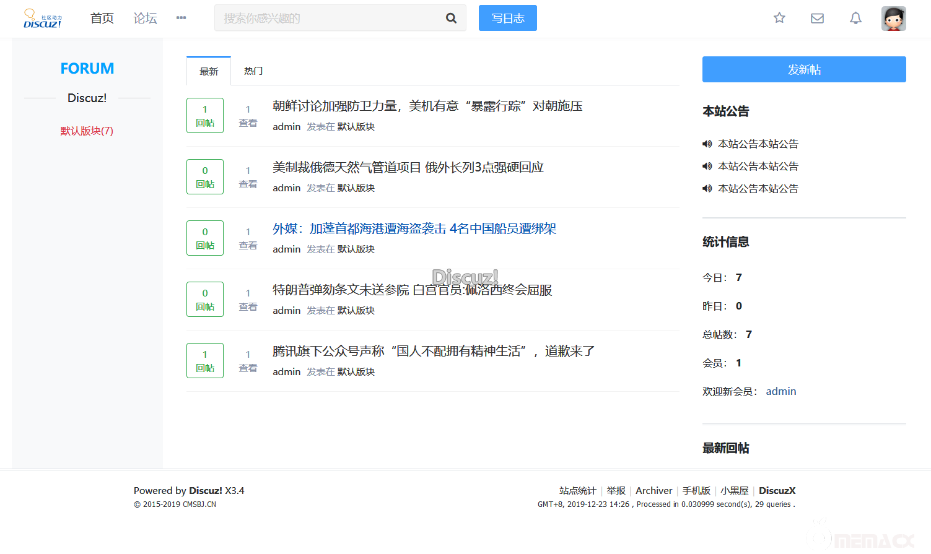Image resolution: width=931 pixels, height=554 pixels.
Task: Focus the search input field
Action: coord(328,19)
